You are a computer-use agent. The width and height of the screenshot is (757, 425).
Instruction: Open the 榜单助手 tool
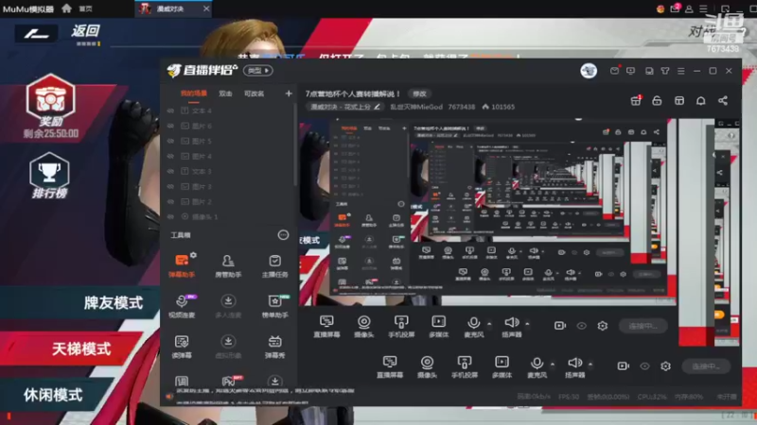point(274,306)
